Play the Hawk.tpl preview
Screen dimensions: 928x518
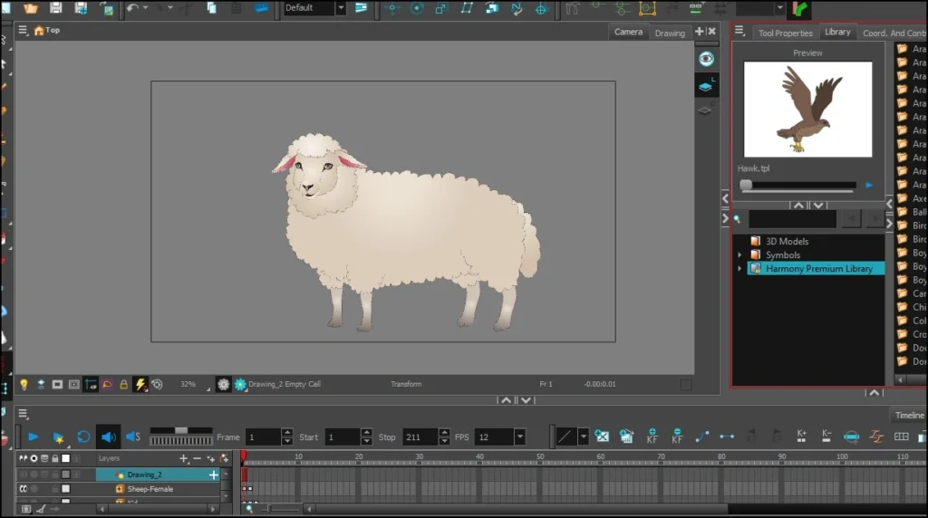(869, 185)
